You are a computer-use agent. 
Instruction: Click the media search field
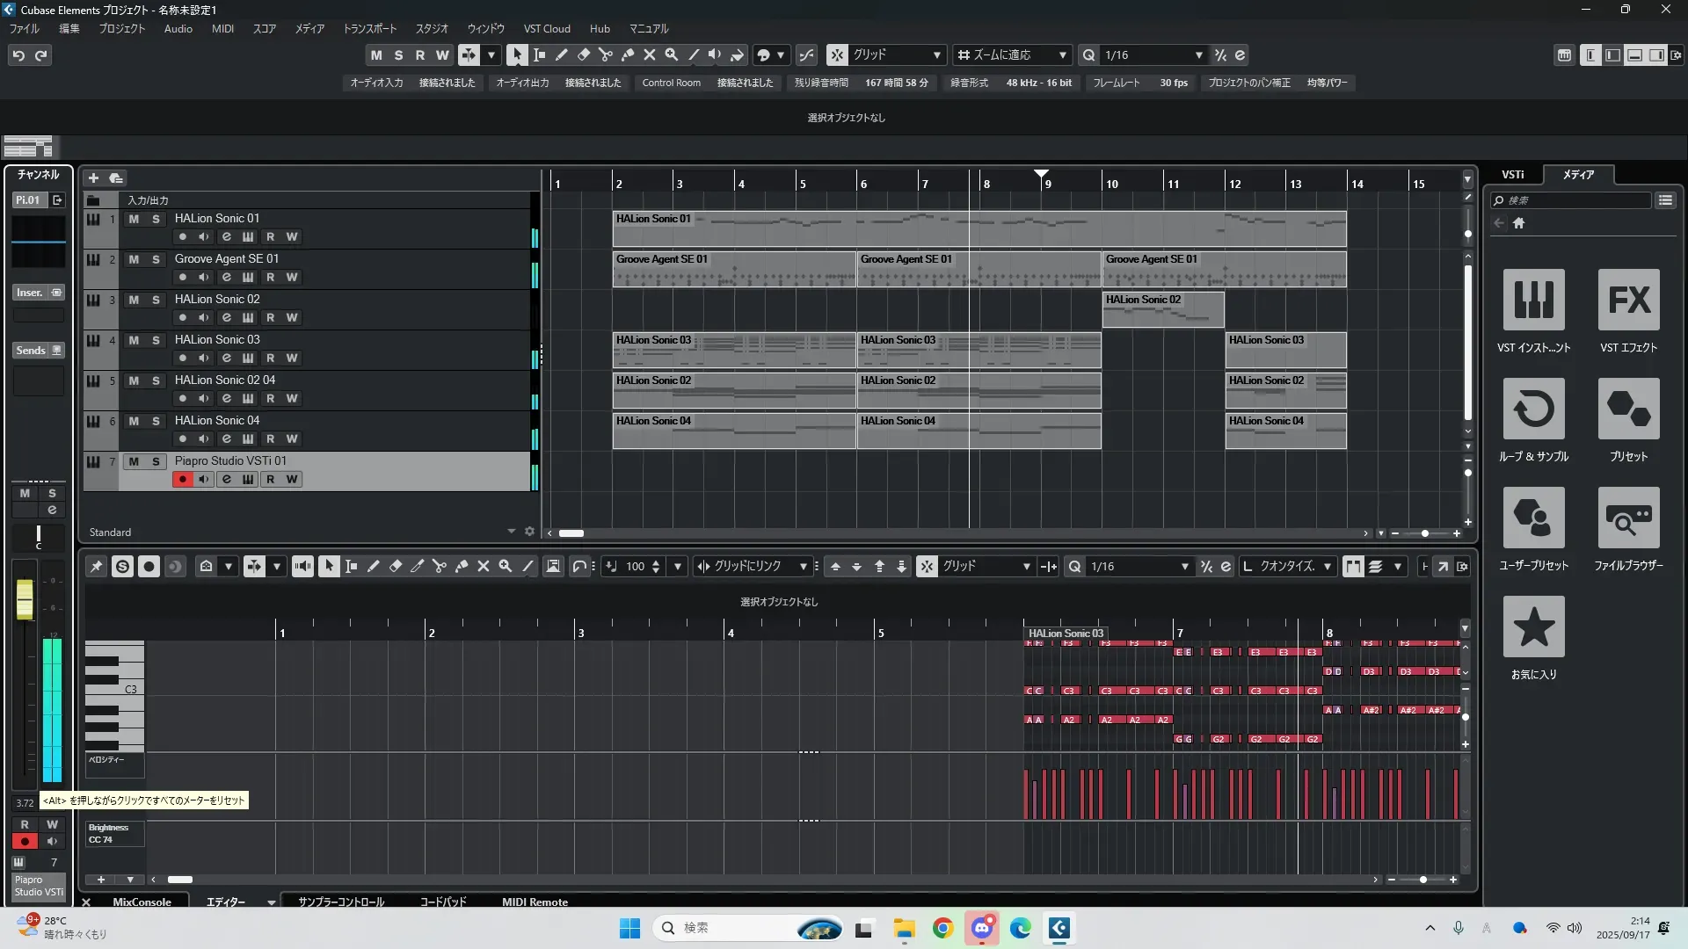(x=1574, y=200)
